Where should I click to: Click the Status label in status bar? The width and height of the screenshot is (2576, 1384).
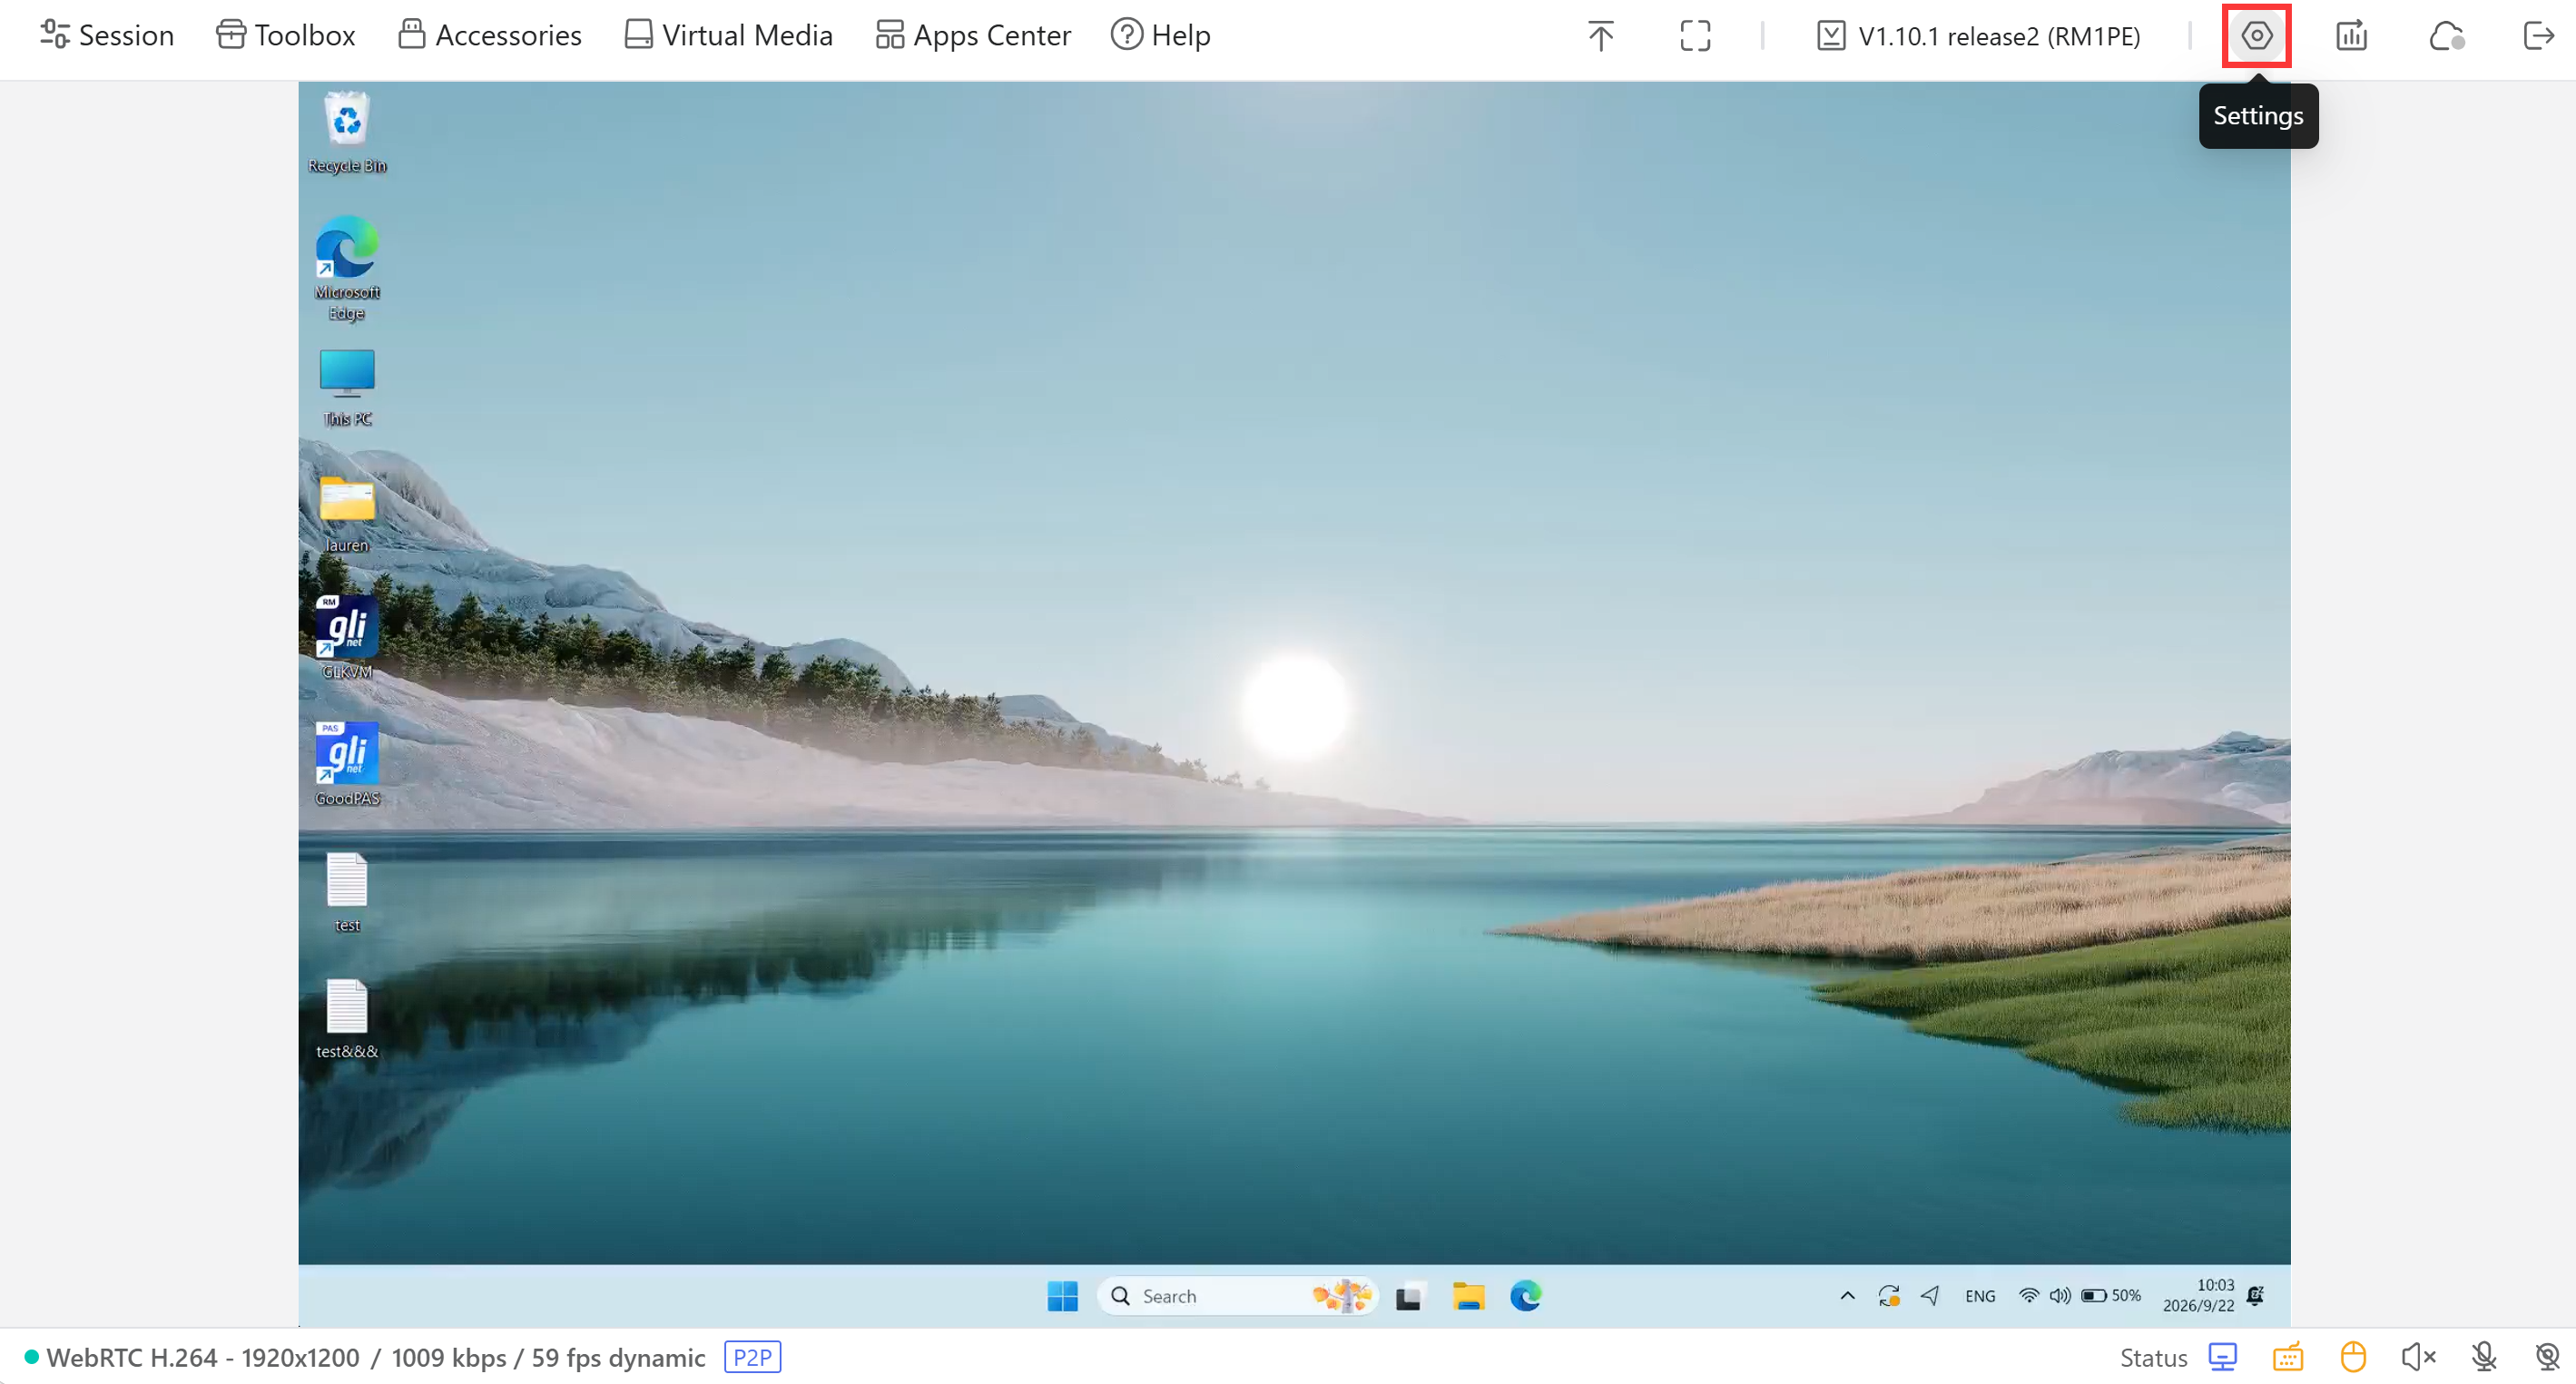point(2153,1357)
